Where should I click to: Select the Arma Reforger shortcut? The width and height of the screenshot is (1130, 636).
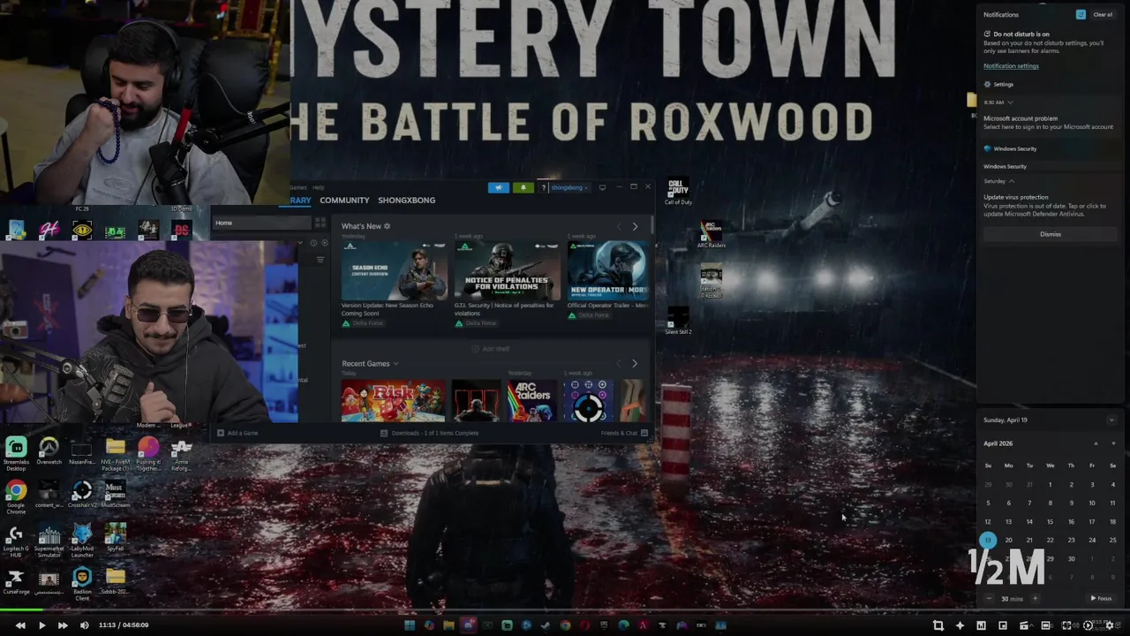[181, 453]
